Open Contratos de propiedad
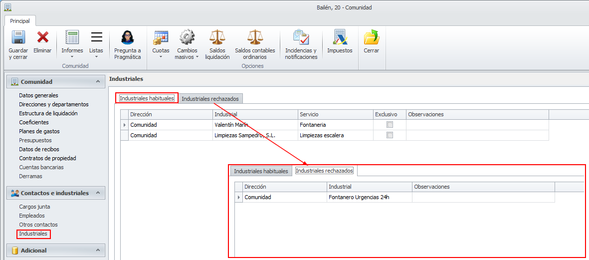The image size is (589, 260). [48, 158]
